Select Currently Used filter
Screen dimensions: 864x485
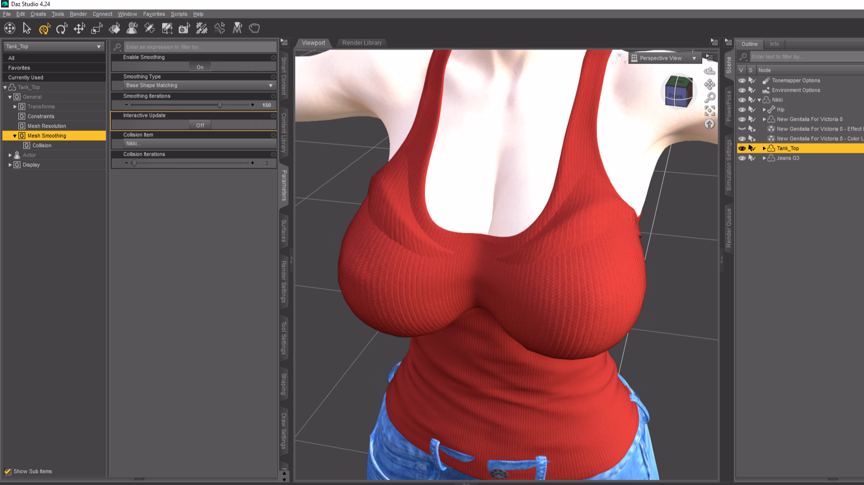[x=26, y=78]
